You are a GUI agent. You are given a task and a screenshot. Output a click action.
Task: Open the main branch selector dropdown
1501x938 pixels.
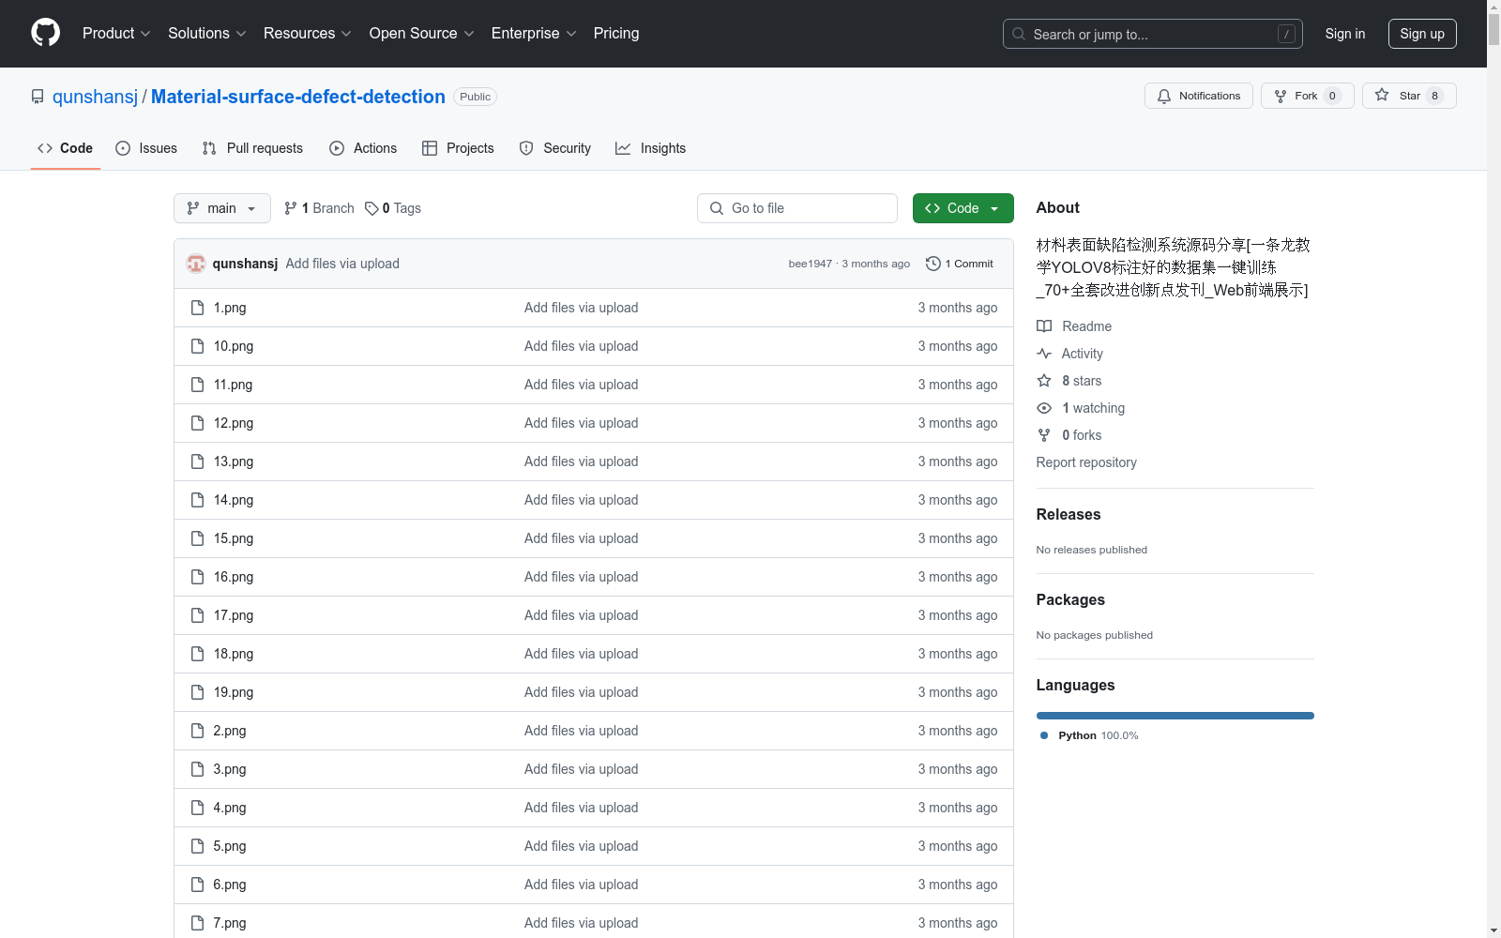222,208
